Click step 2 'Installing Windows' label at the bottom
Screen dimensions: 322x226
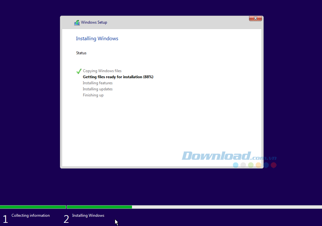pyautogui.click(x=88, y=215)
